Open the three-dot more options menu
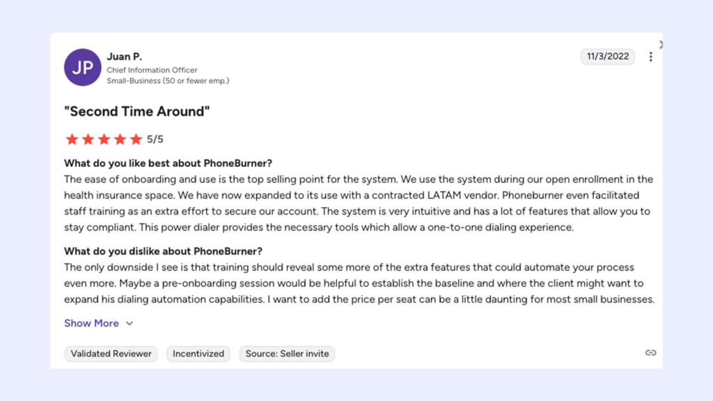Image resolution: width=713 pixels, height=401 pixels. [x=651, y=56]
